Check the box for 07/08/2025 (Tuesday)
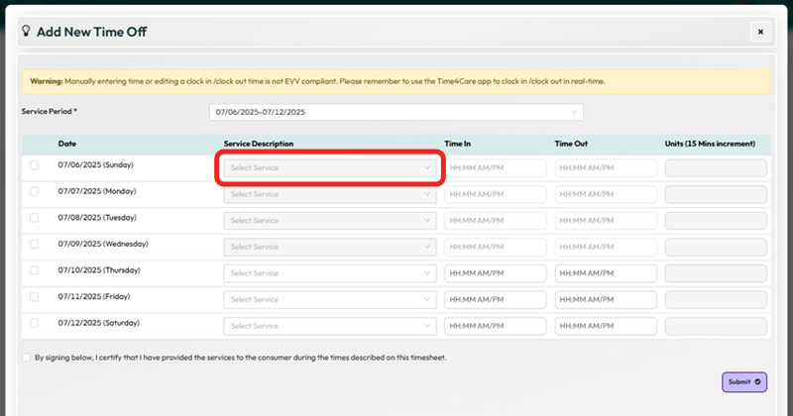Viewport: 793px width, 416px height. click(35, 218)
